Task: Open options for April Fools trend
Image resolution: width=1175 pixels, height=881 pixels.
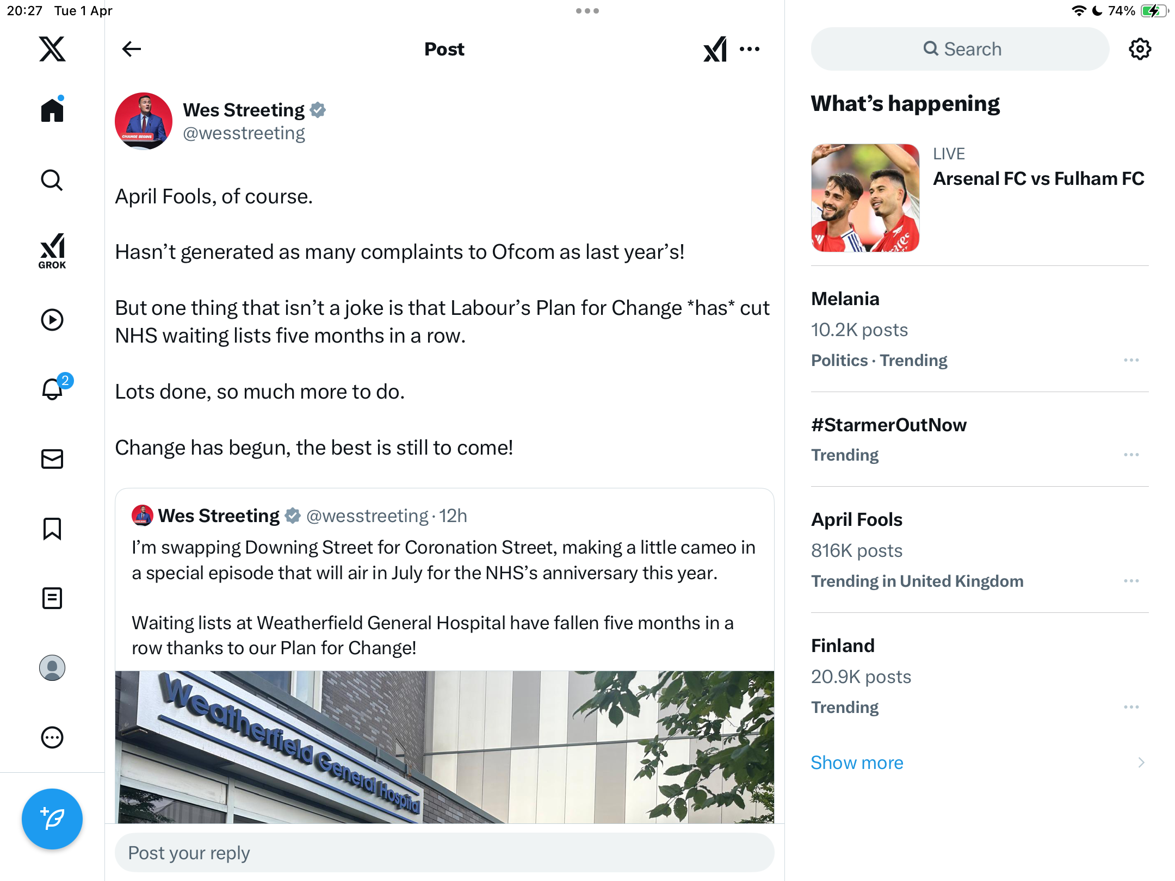Action: pyautogui.click(x=1131, y=581)
